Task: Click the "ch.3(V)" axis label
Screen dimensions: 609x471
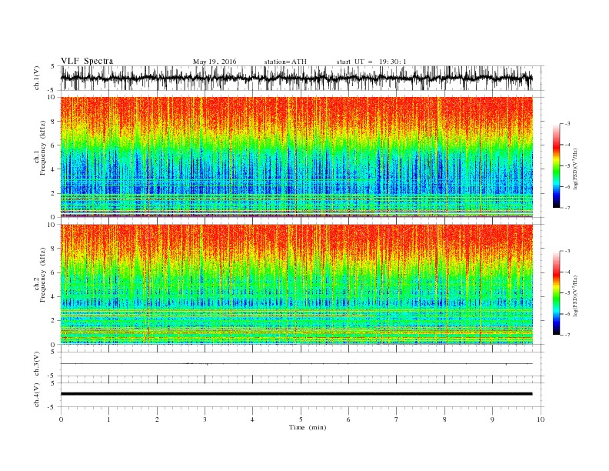Action: pos(37,364)
